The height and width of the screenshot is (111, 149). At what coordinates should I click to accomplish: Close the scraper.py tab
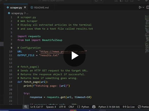click(x=25, y=7)
